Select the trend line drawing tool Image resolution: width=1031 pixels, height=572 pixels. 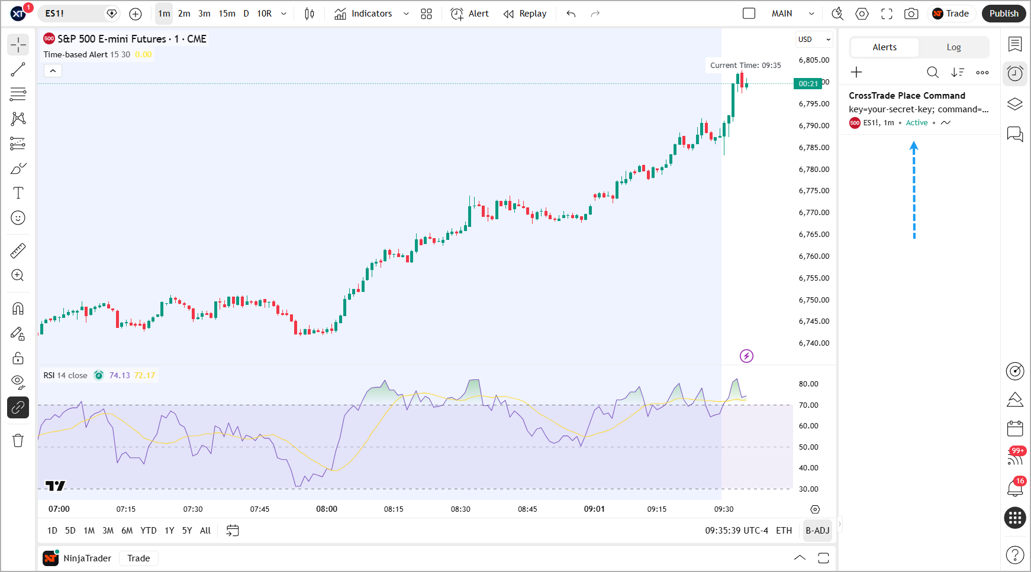coord(18,70)
